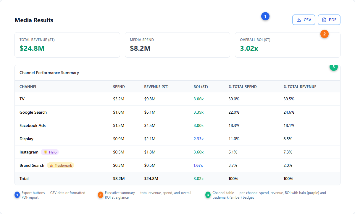Click the Total row 3.02x ROI
Screen dimensions: 355x214
(199, 179)
